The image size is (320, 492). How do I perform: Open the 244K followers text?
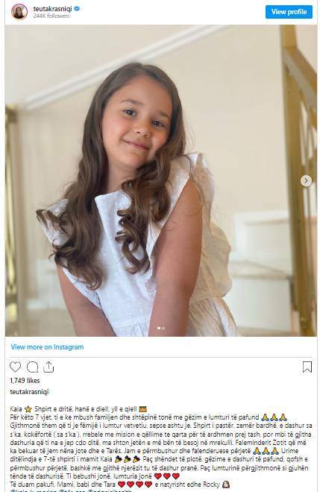[51, 16]
